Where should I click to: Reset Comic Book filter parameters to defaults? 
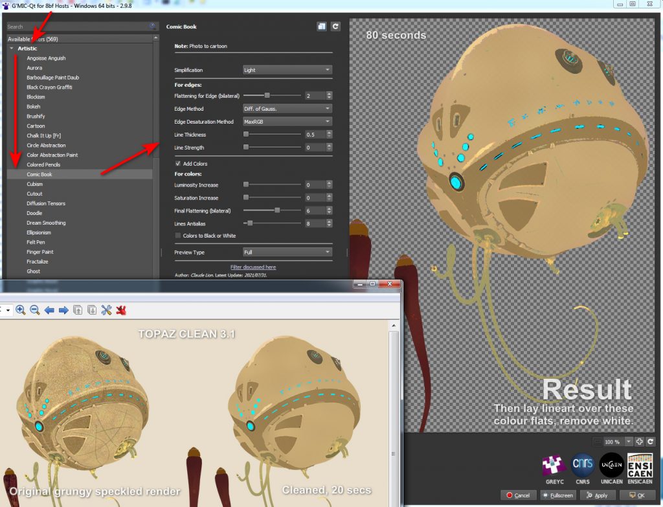335,27
